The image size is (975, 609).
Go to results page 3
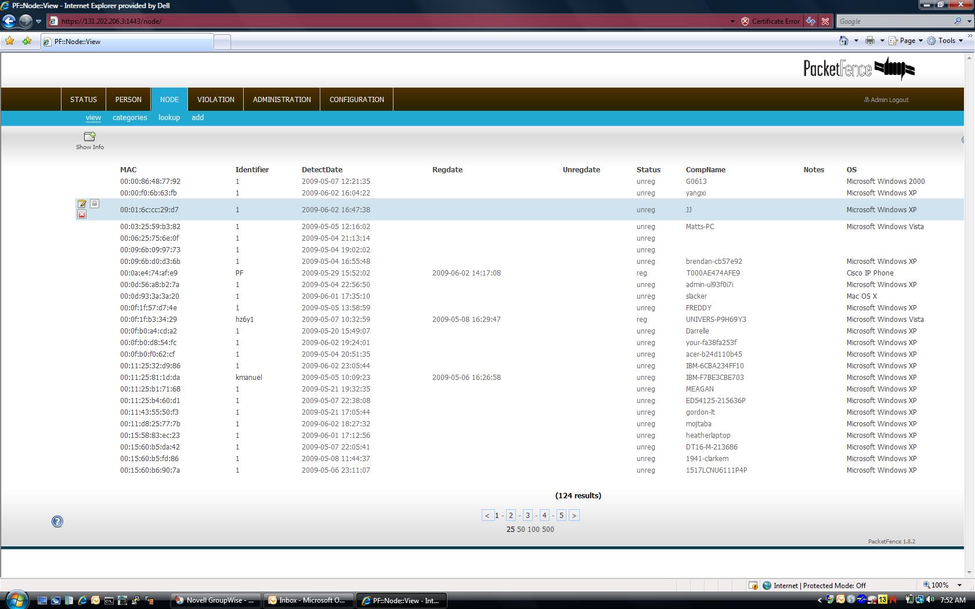pyautogui.click(x=528, y=515)
